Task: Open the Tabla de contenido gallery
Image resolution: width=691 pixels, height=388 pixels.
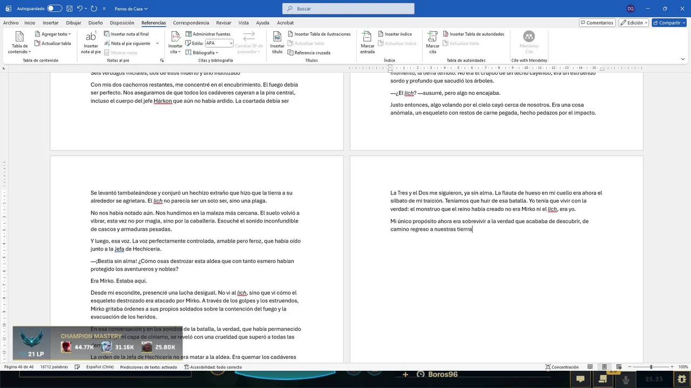Action: click(x=19, y=42)
